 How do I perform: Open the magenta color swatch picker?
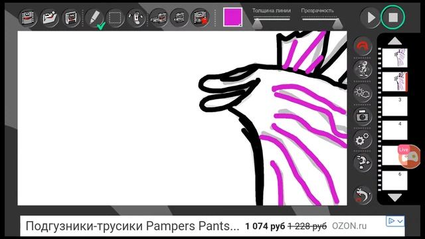232,17
